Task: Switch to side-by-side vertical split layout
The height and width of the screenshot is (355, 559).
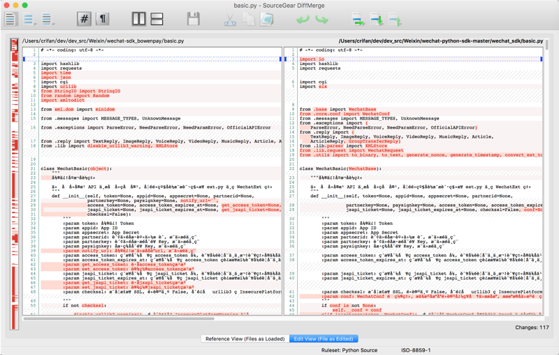Action: coord(139,20)
